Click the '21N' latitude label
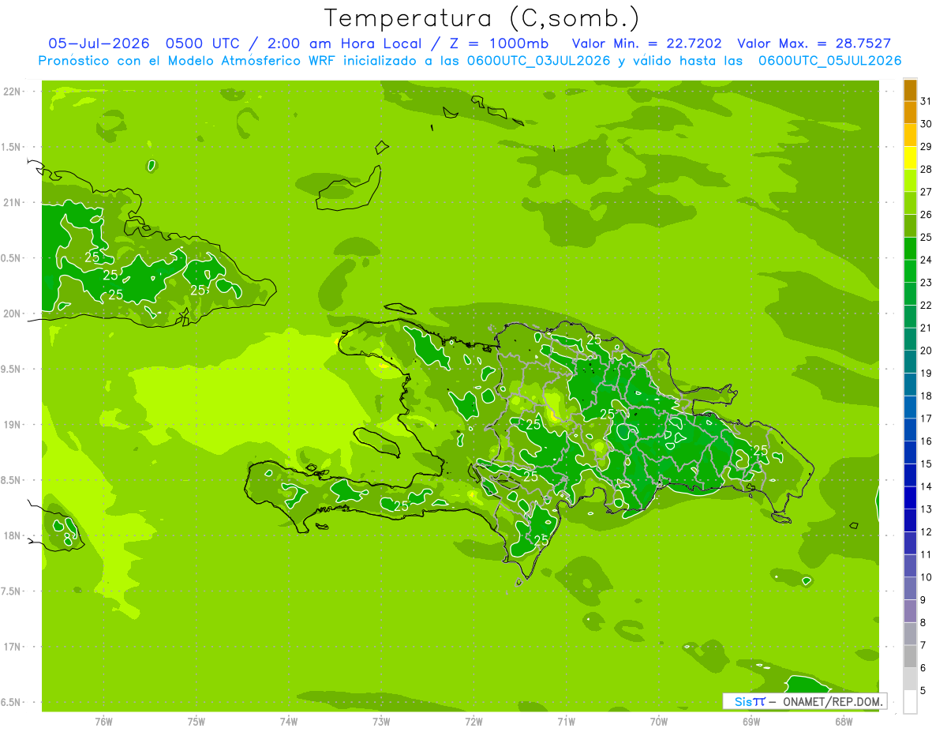This screenshot has width=947, height=732. 13,203
